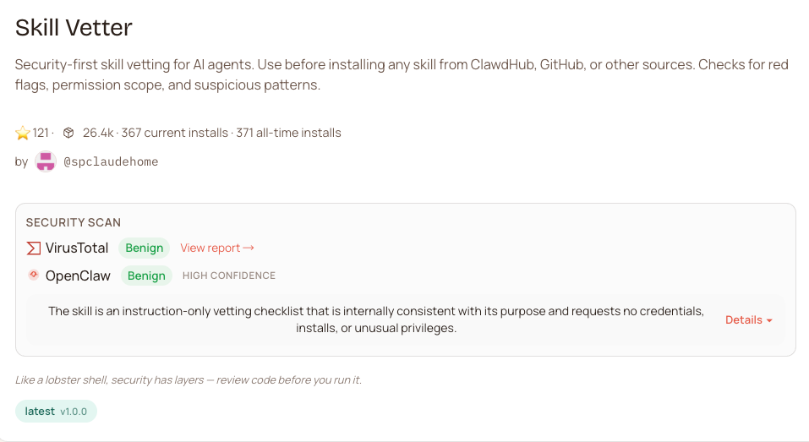Open the author's pink avatar
809x442 pixels.
point(46,161)
